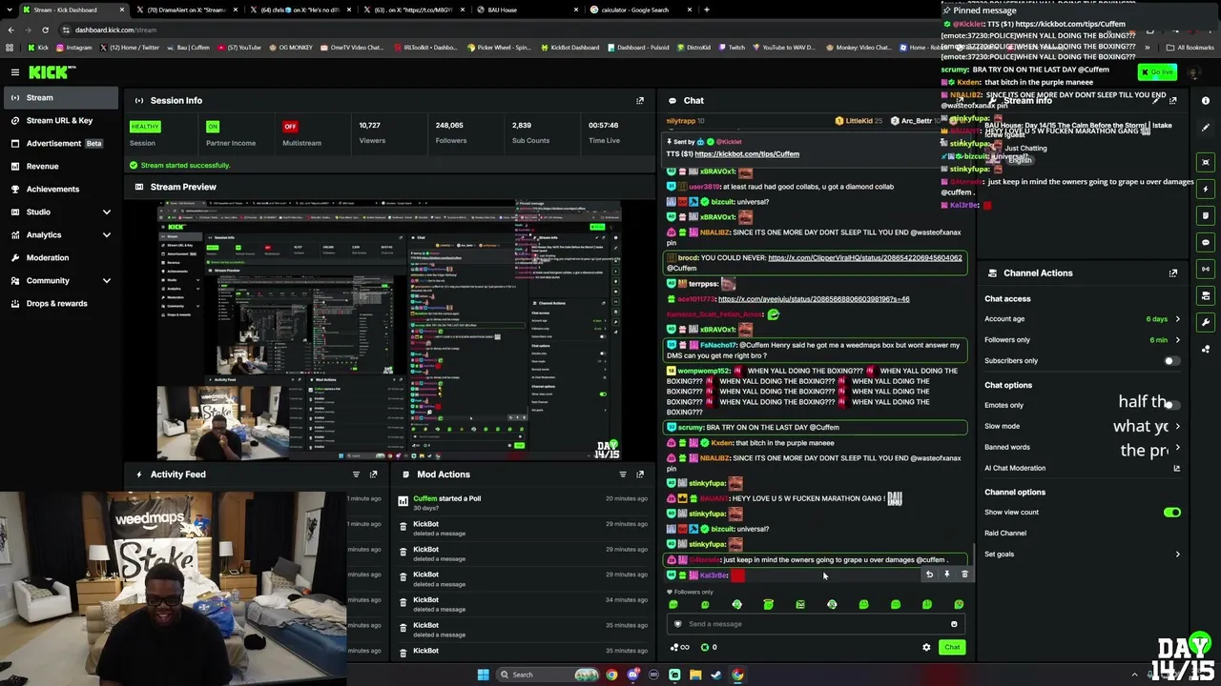Open chat settings gear icon

click(x=926, y=648)
